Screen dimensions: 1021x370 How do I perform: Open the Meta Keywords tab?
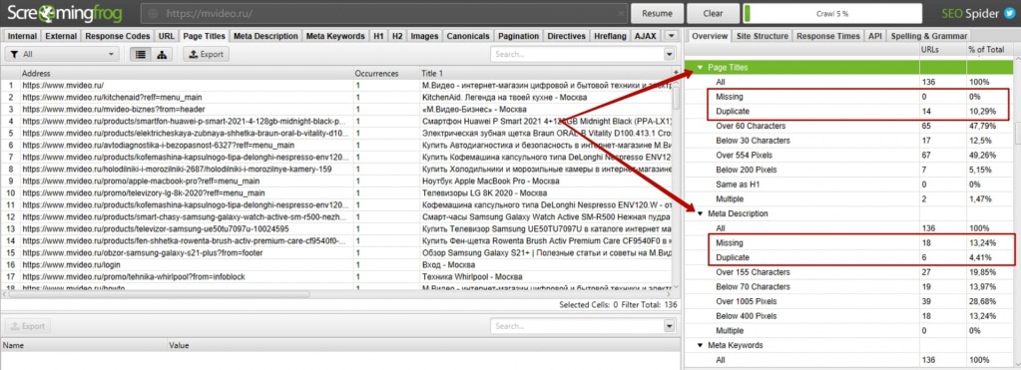[x=335, y=37]
